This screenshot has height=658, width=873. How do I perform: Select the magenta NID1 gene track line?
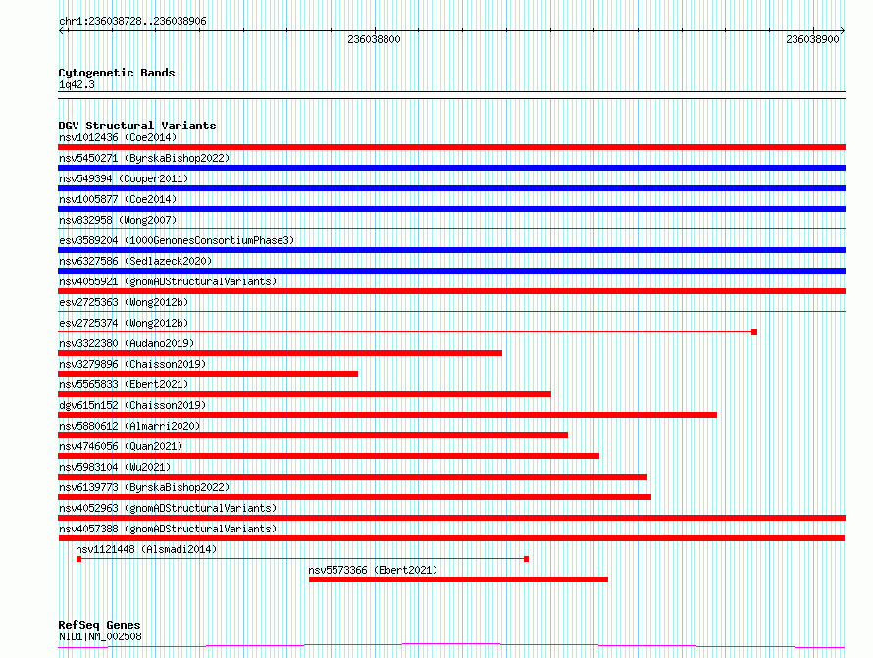coord(451,646)
